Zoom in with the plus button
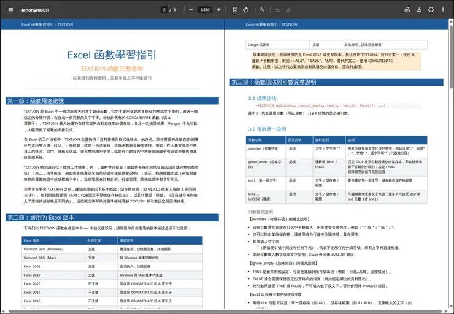This screenshot has height=314, width=454. 219,10
